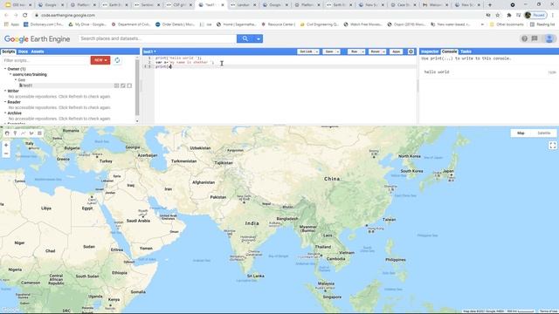Image resolution: width=559 pixels, height=314 pixels.
Task: Collapse the Archive section
Action: pyautogui.click(x=5, y=113)
